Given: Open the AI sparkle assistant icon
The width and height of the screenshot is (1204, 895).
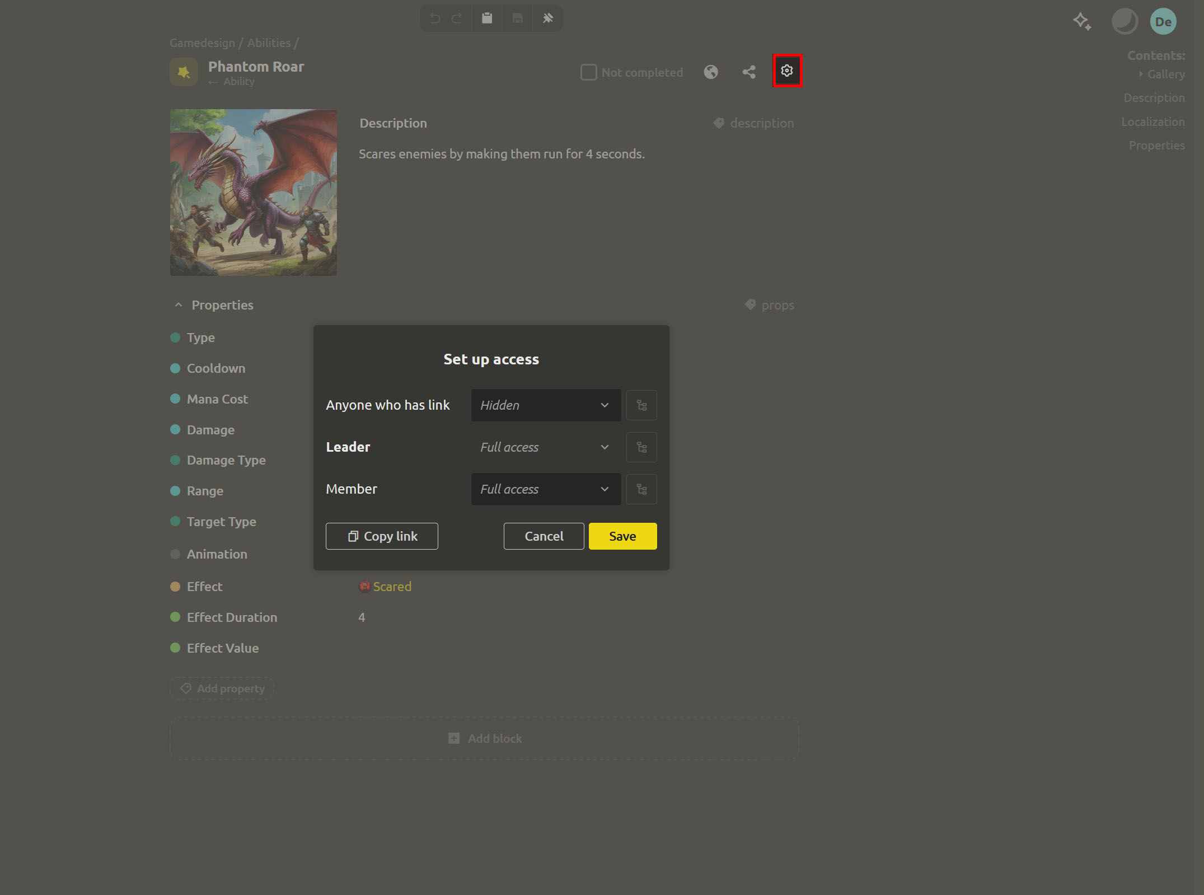Looking at the screenshot, I should (x=1082, y=22).
